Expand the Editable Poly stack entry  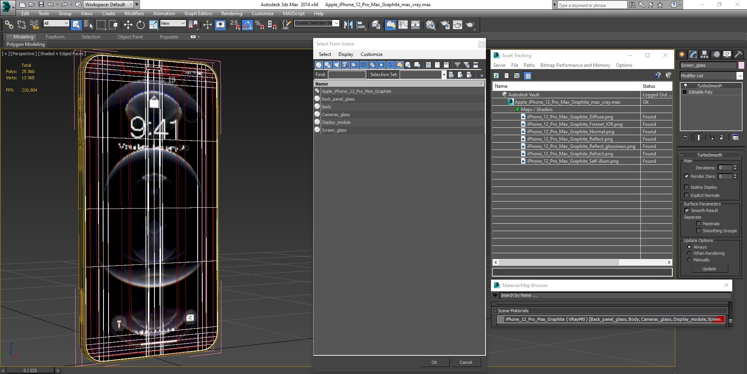[684, 92]
